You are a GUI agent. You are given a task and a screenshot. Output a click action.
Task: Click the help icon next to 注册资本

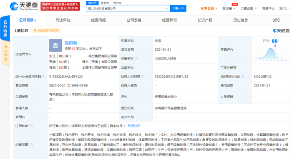click(136, 59)
